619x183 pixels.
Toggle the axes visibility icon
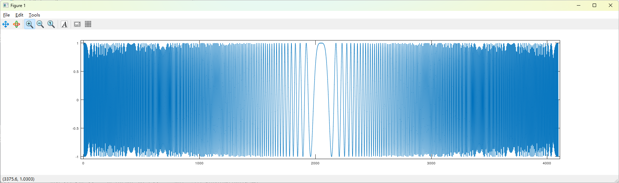[77, 24]
